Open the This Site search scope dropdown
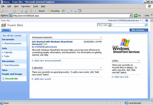Screen dimensions: 153x105 pyautogui.click(x=104, y=25)
